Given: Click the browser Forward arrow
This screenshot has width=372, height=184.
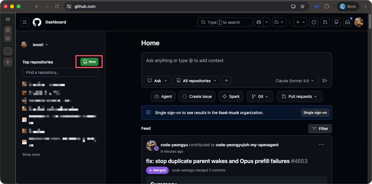Looking at the screenshot, I should coord(47,6).
